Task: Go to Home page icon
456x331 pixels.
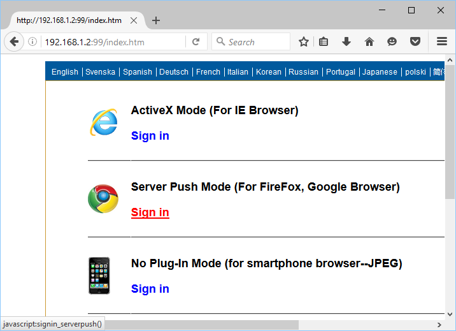Action: [x=369, y=42]
